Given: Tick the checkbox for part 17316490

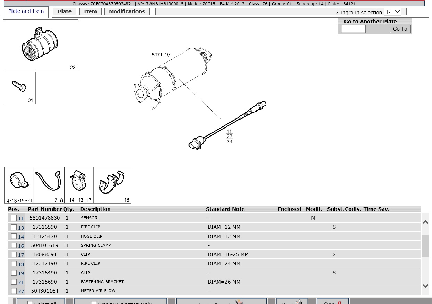Looking at the screenshot, I should pyautogui.click(x=14, y=273).
